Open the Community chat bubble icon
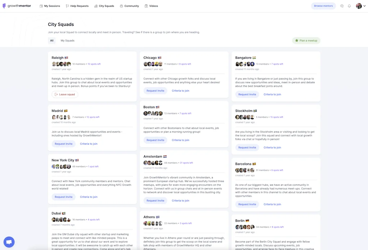This screenshot has width=368, height=250. [121, 6]
